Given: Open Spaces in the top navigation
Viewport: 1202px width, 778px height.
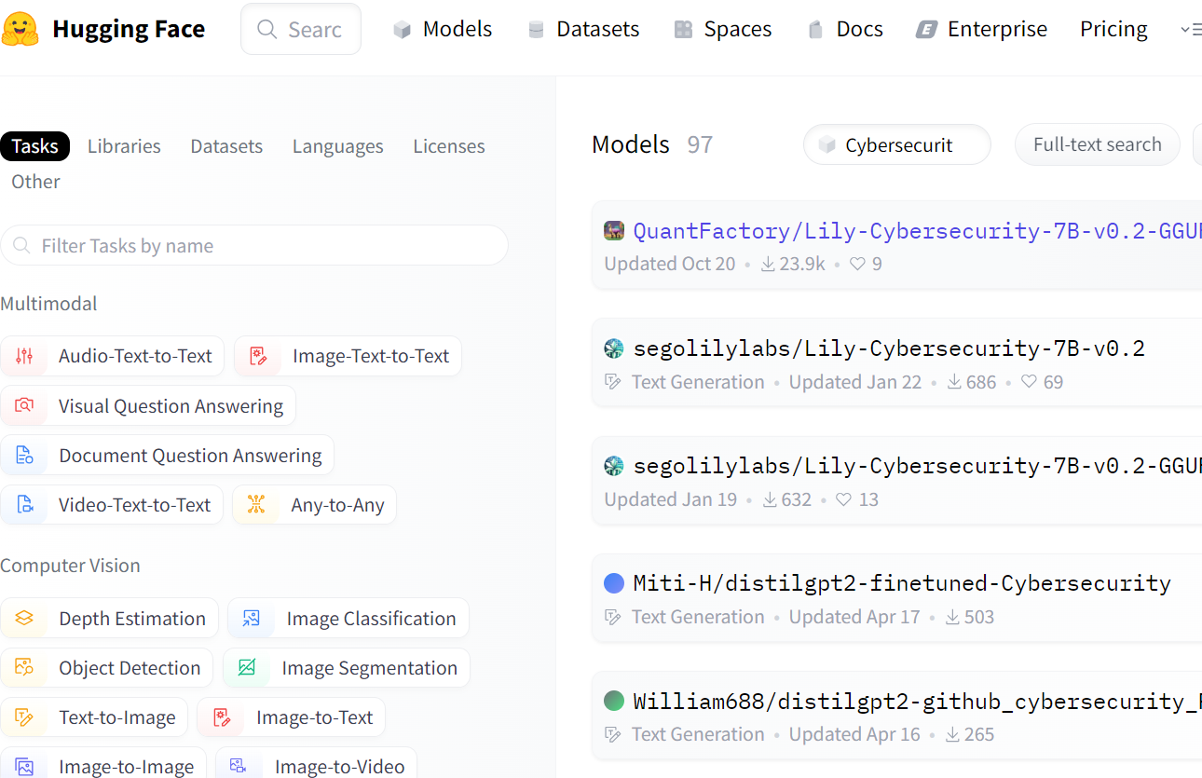Looking at the screenshot, I should pyautogui.click(x=723, y=30).
